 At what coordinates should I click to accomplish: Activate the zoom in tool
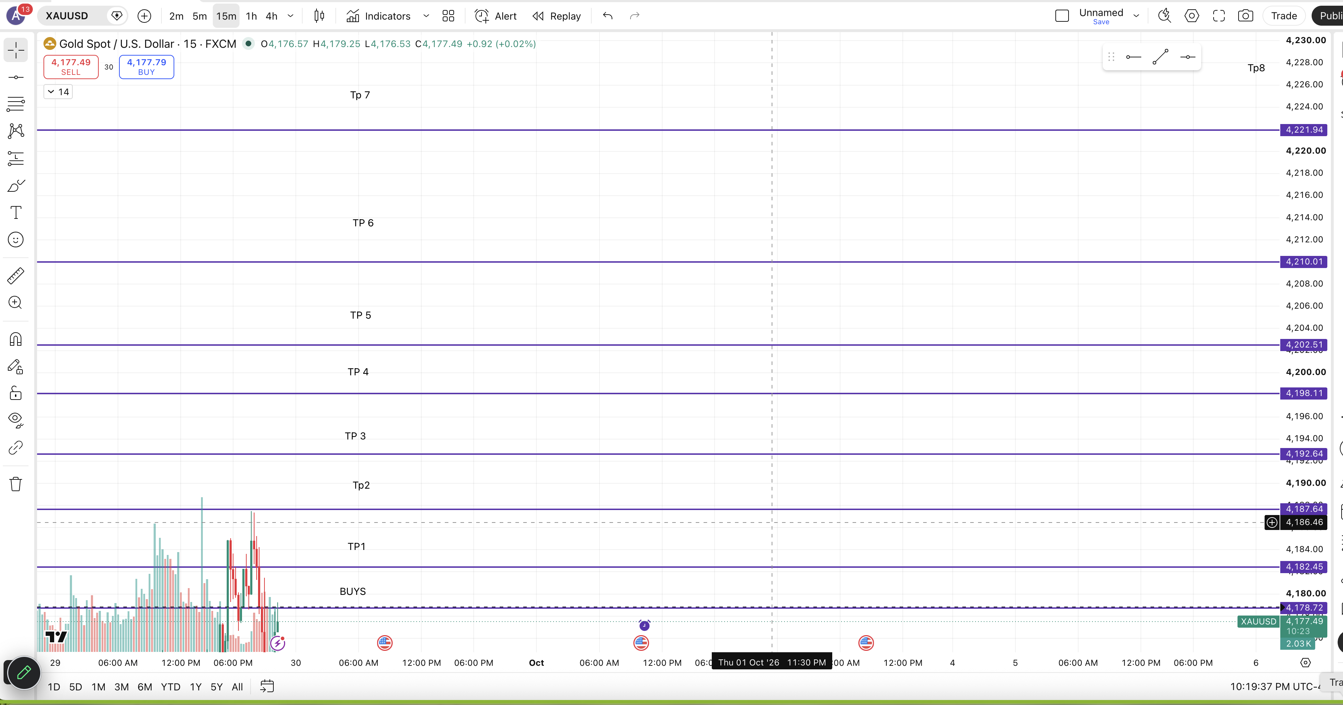tap(16, 303)
